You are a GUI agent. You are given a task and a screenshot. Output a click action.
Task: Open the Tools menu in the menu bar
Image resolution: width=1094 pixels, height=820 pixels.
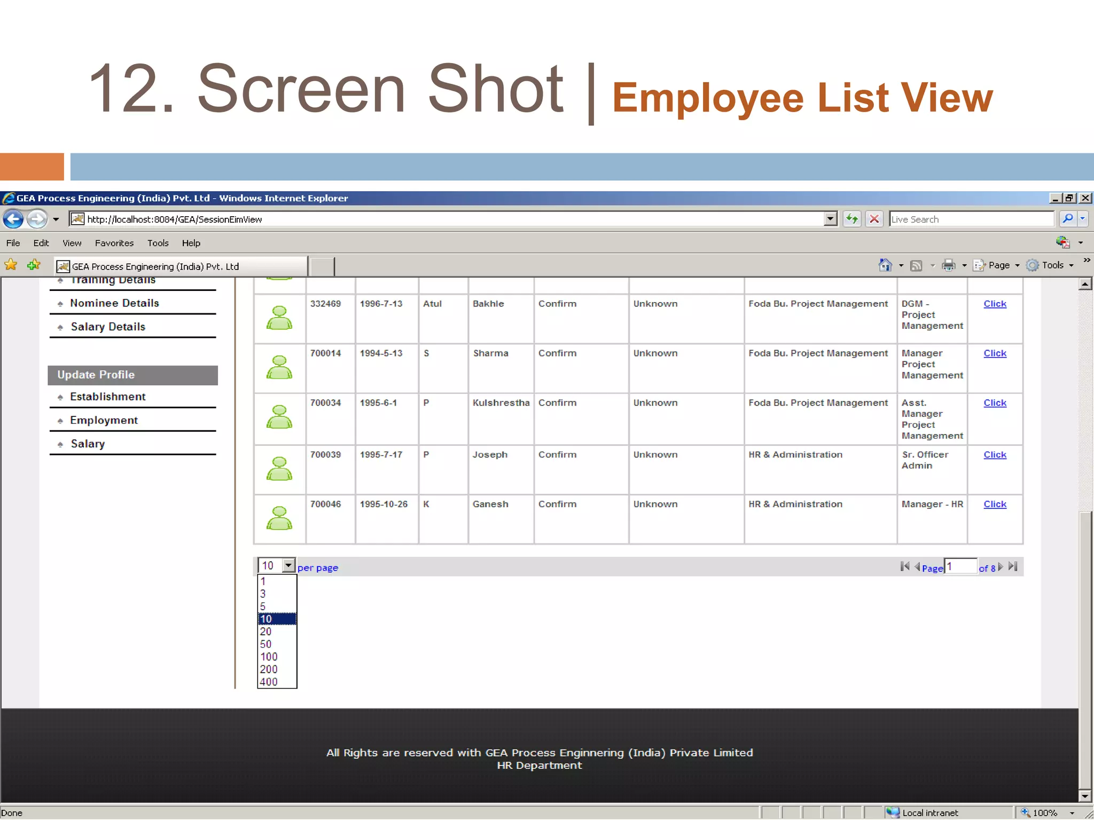pos(158,243)
